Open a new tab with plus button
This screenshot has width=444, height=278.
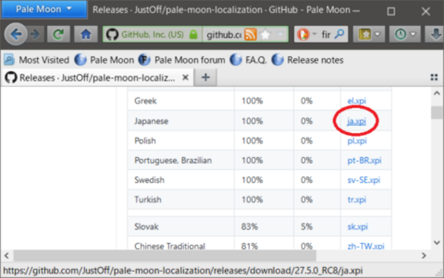click(205, 78)
